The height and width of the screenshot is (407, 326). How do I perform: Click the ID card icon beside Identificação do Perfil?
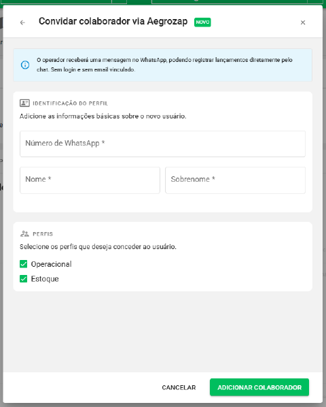point(24,103)
